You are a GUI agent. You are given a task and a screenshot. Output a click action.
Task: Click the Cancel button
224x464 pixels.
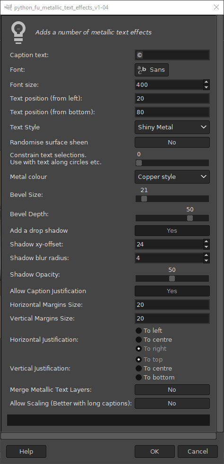(x=198, y=452)
